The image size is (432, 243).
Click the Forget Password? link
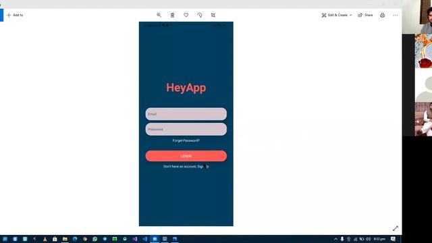point(186,140)
